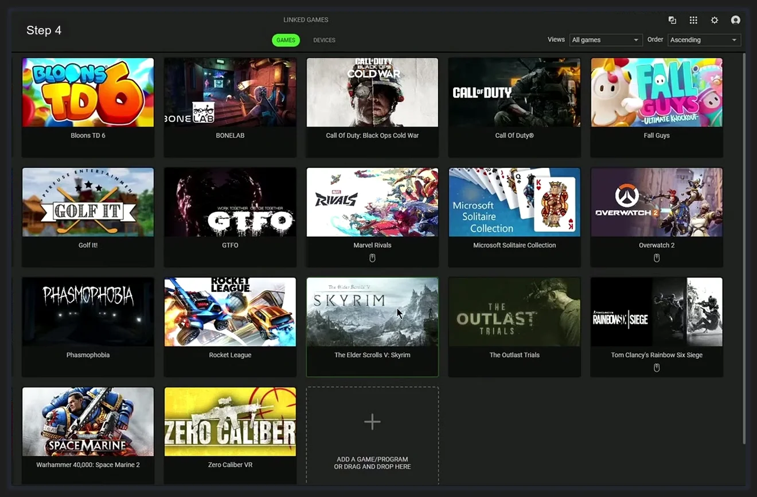Click the window switcher icon near top right

672,19
